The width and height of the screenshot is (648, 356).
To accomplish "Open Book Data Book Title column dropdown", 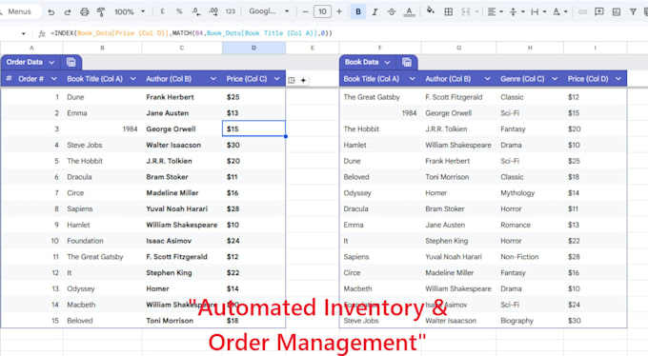I will tap(412, 79).
